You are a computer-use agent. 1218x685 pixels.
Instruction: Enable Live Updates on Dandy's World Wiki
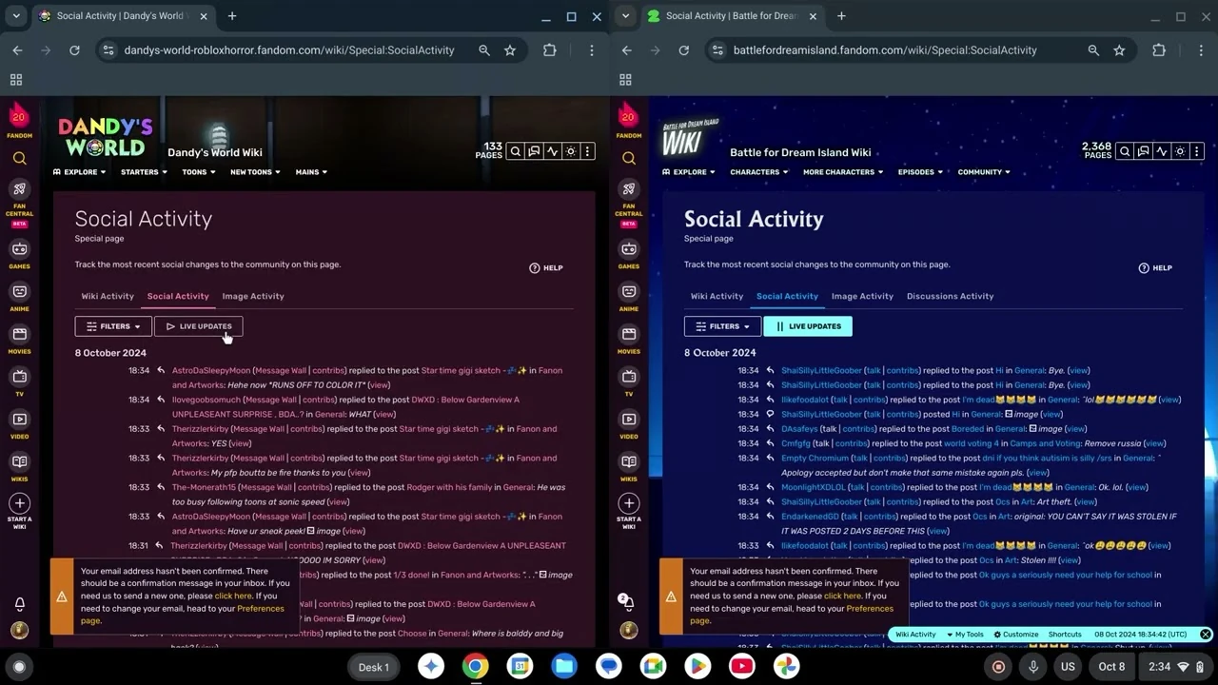click(198, 326)
